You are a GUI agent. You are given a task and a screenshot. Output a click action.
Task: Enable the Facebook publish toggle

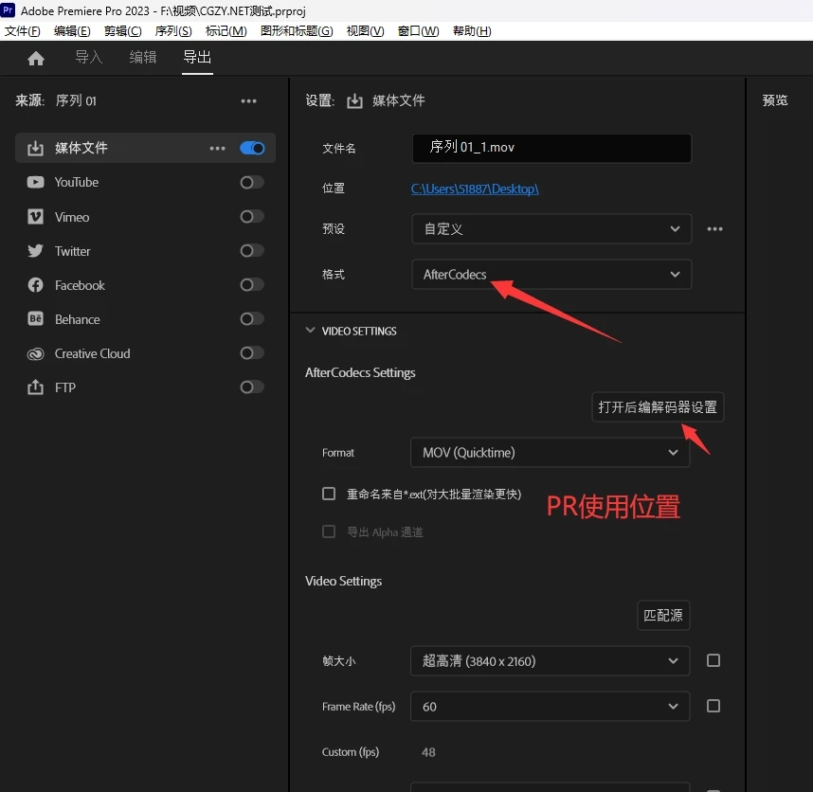click(252, 284)
